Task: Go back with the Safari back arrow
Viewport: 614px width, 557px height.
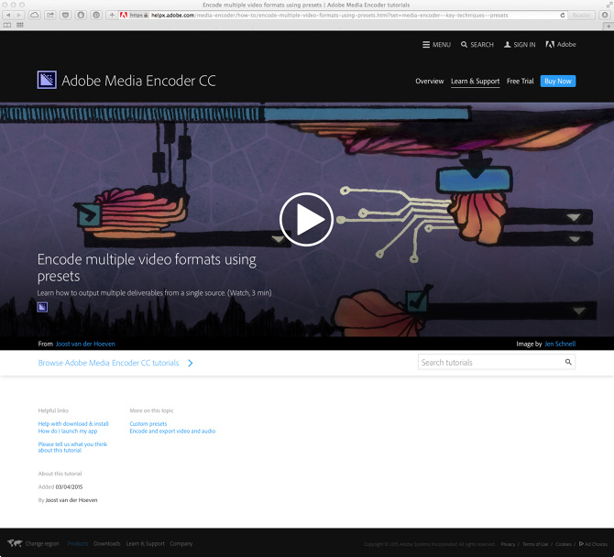Action: pos(8,15)
